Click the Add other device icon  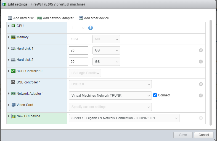coord(81,18)
